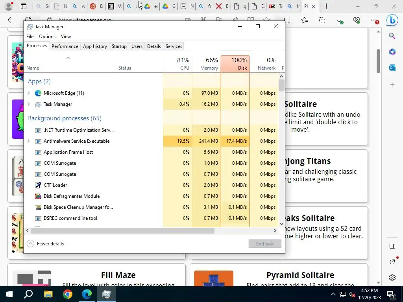Expand the Microsoft Edge process group
The image size is (403, 302).
coord(28,93)
